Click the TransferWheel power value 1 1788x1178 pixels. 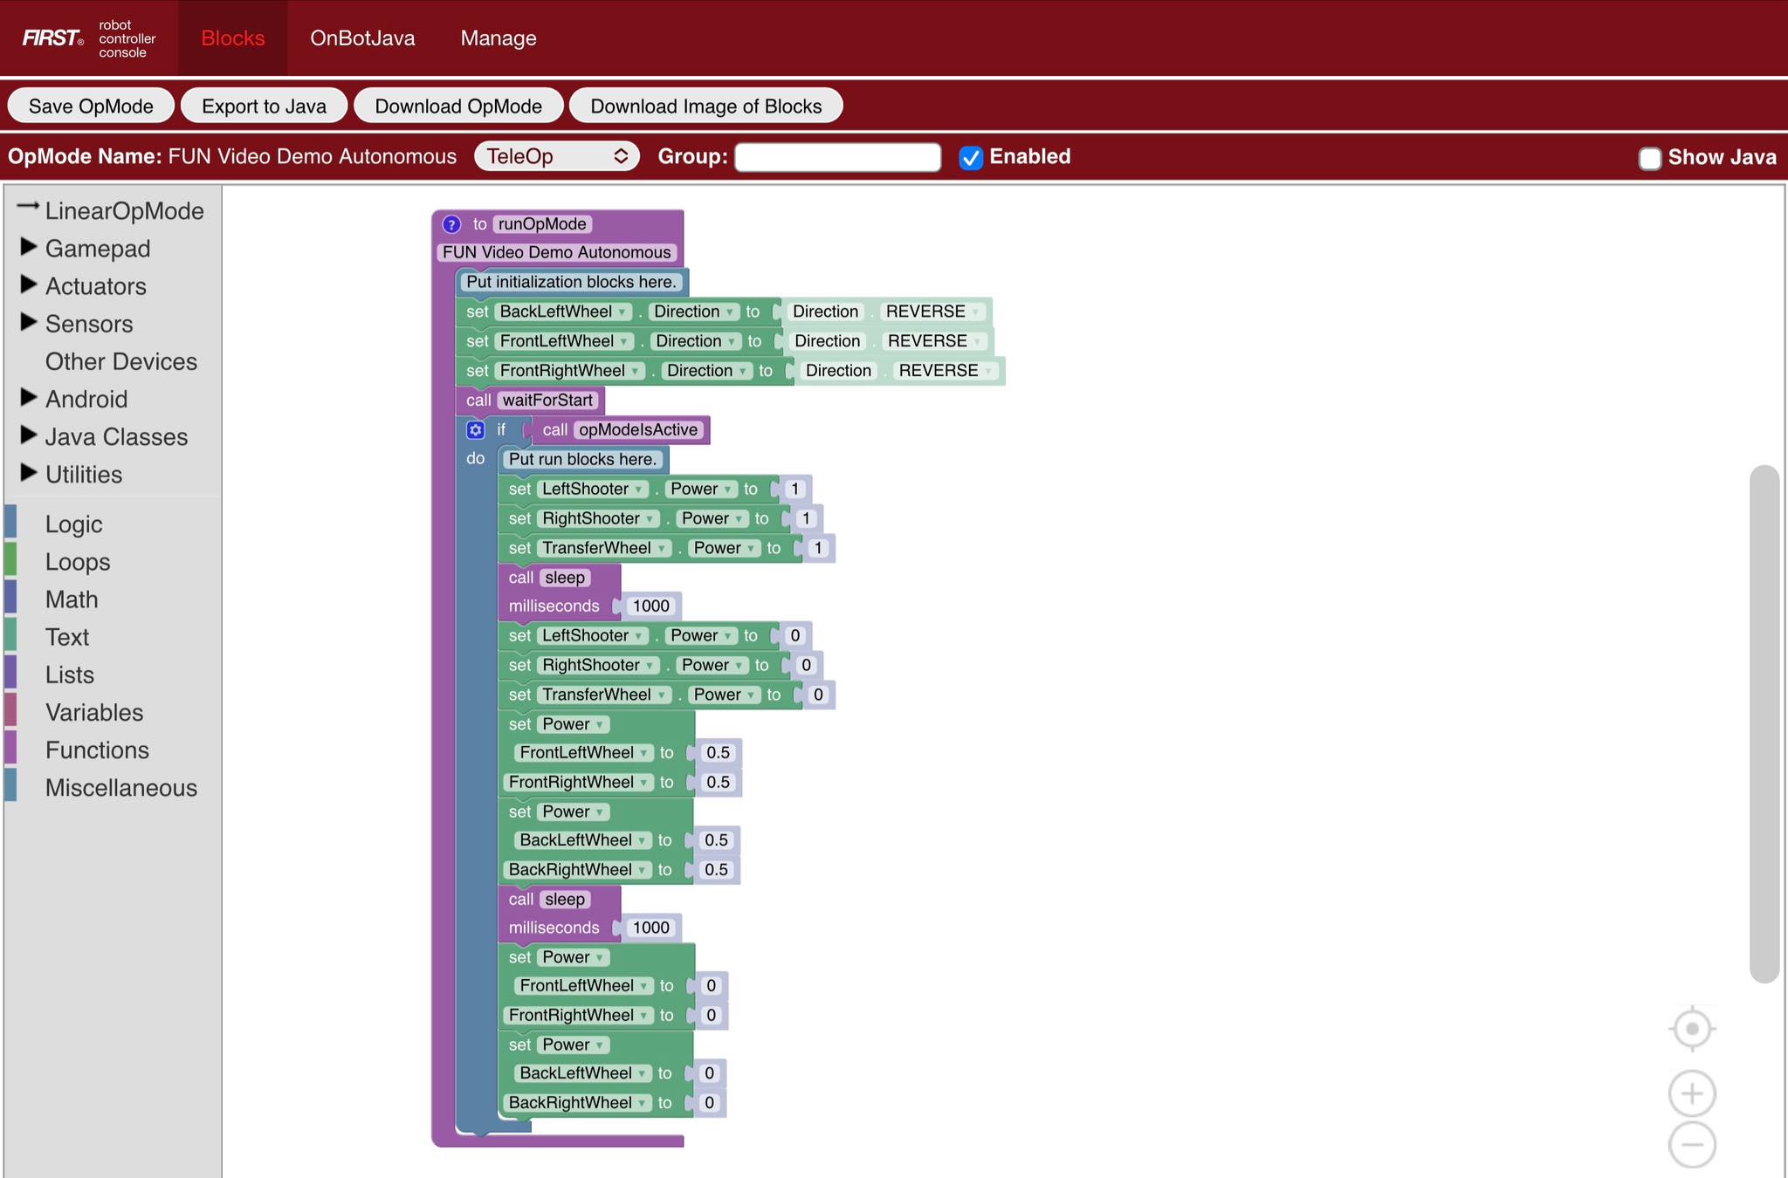[818, 548]
